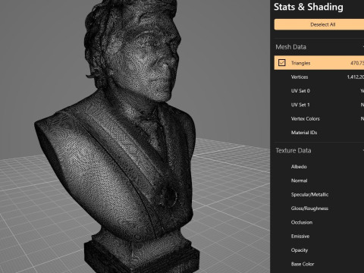
Task: Select the Material IDs row
Action: (319, 133)
